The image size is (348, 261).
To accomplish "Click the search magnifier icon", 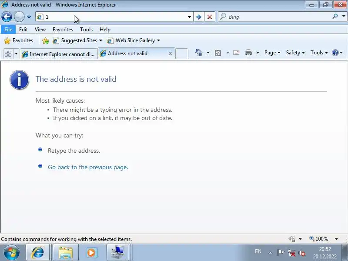I will (335, 17).
